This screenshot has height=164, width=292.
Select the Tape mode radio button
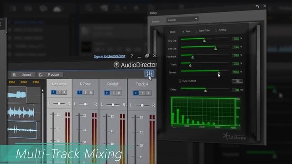(183, 31)
